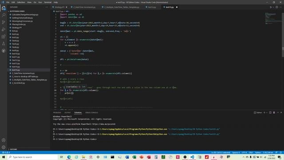The width and height of the screenshot is (284, 160).
Task: Open the Explorer view in activity bar
Action: point(4,8)
